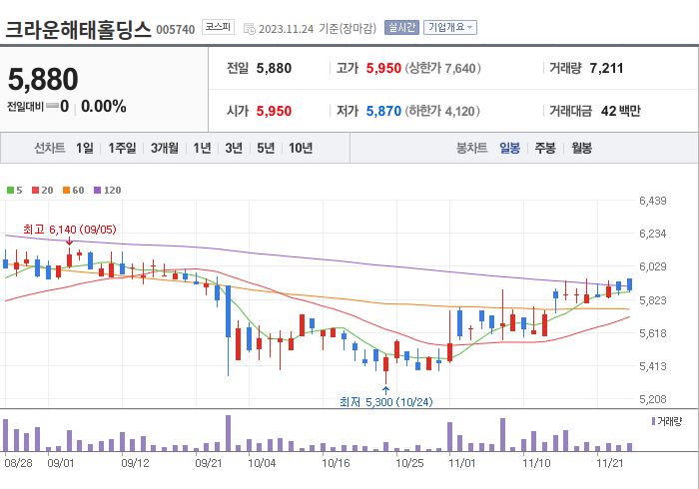Click the 전일 value 5,880
699x489 pixels.
tap(274, 68)
